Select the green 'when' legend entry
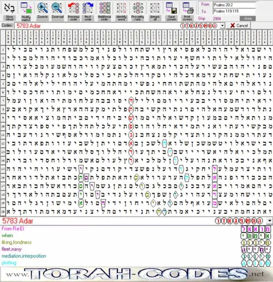This screenshot has width=273, height=282. 7,235
